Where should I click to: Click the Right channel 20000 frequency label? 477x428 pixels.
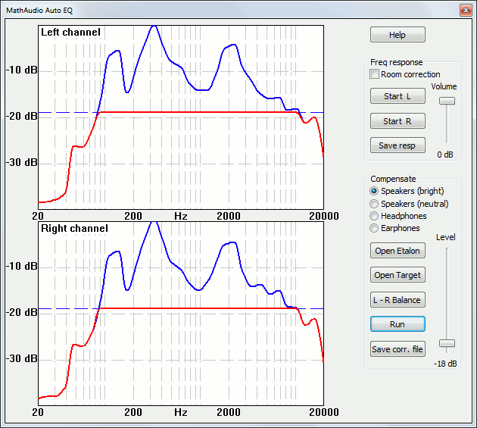coord(324,412)
